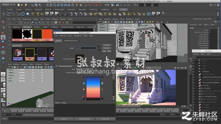Screen dimensions: 221x124
Task: Select the DomeFill_ramp node in the Outliner
Action: (x=211, y=97)
